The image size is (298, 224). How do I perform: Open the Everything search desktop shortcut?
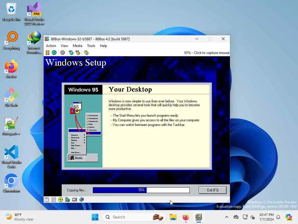point(11,41)
